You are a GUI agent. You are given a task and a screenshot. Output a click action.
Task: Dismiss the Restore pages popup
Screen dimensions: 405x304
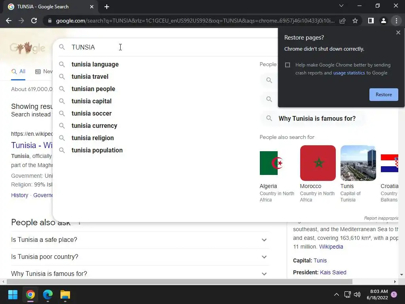[x=398, y=32]
